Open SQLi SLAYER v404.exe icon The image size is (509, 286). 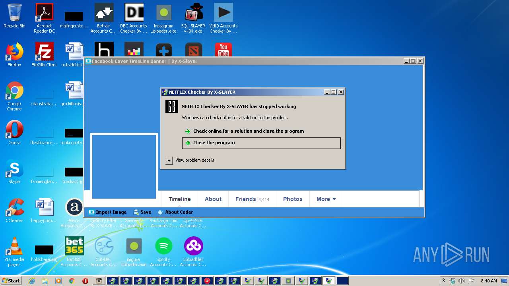pos(193,18)
